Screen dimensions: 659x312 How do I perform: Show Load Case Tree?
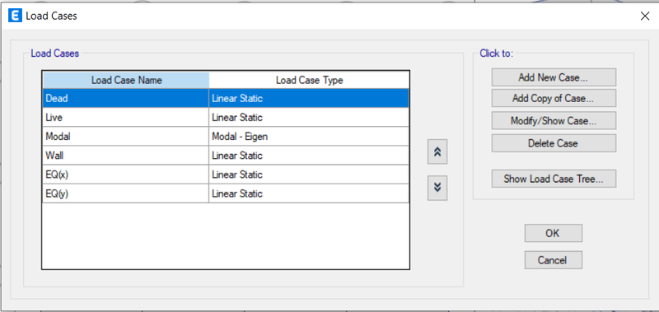coord(554,179)
